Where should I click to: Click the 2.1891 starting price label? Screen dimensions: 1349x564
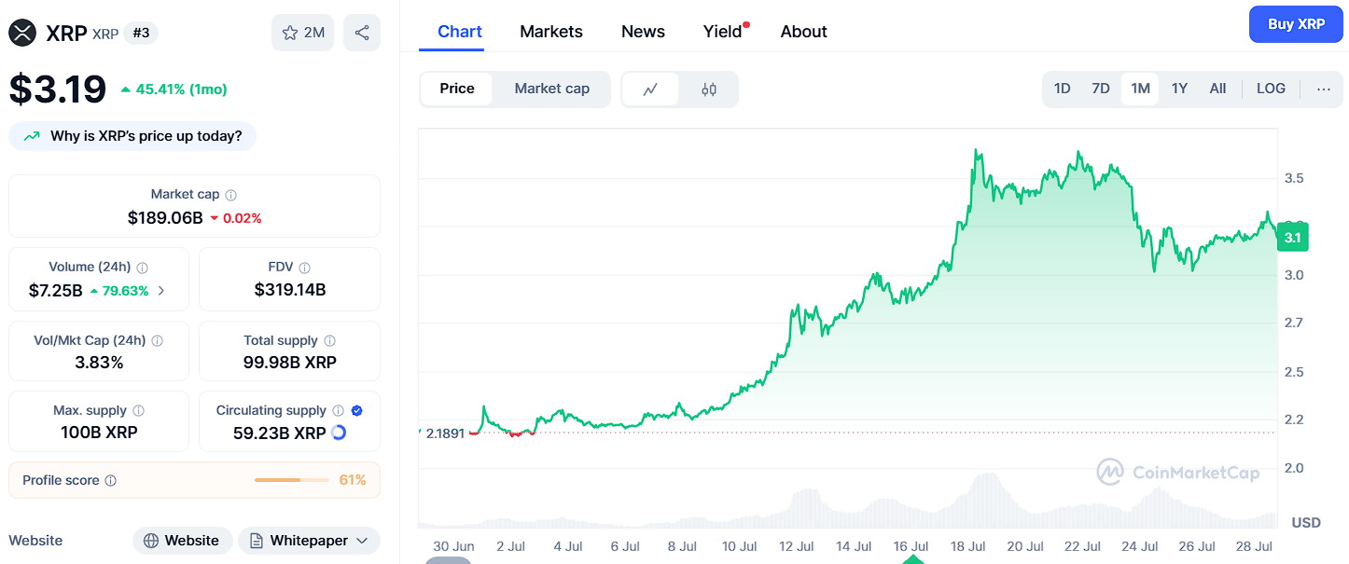coord(446,433)
